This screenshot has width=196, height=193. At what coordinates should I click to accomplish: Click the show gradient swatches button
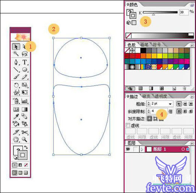(151, 89)
